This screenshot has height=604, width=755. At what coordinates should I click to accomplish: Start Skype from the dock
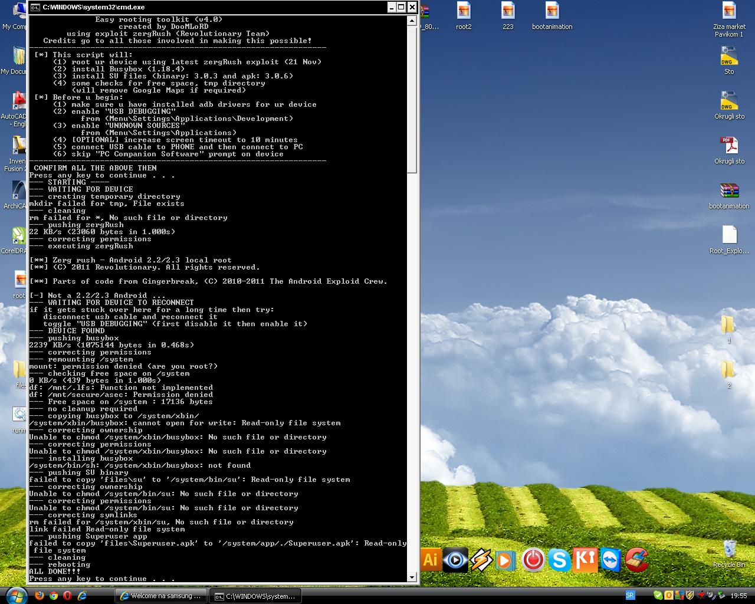(x=559, y=559)
